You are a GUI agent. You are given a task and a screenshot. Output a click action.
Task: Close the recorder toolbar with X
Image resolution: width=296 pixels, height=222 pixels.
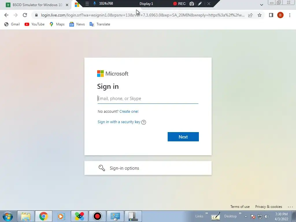pos(209,3)
